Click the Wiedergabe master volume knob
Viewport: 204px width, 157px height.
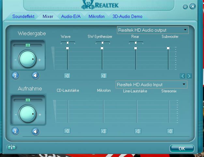coord(28,59)
